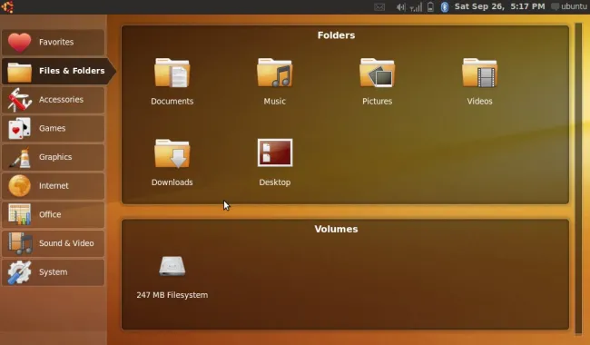The image size is (590, 345).
Task: Select the Games category
Action: 53,128
